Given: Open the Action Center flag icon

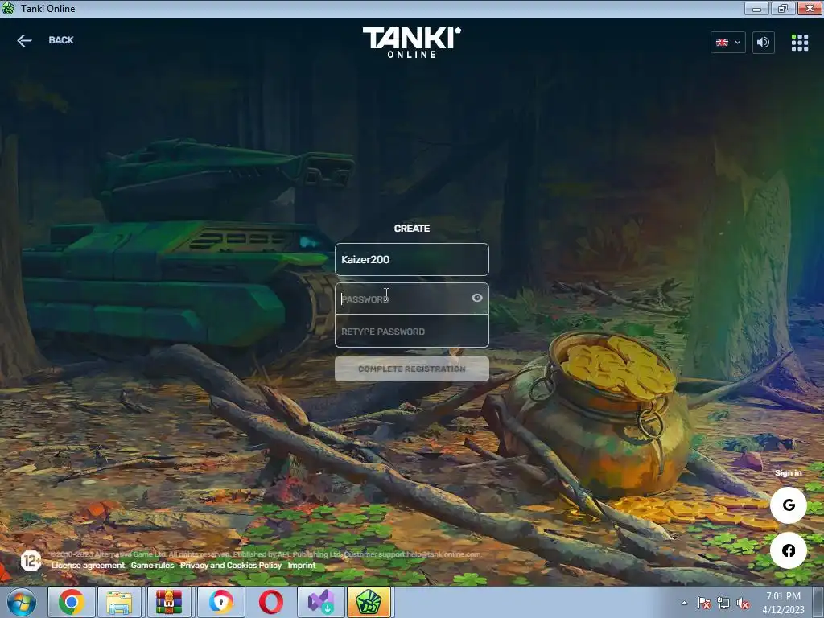Looking at the screenshot, I should [704, 603].
